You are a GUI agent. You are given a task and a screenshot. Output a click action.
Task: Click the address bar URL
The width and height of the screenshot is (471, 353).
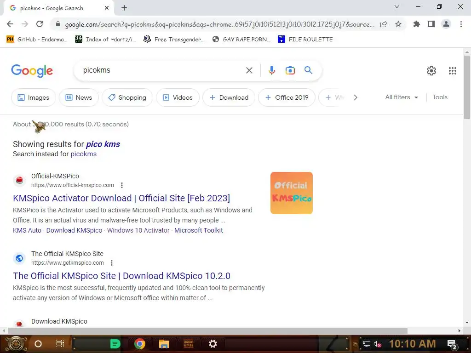coord(219,24)
